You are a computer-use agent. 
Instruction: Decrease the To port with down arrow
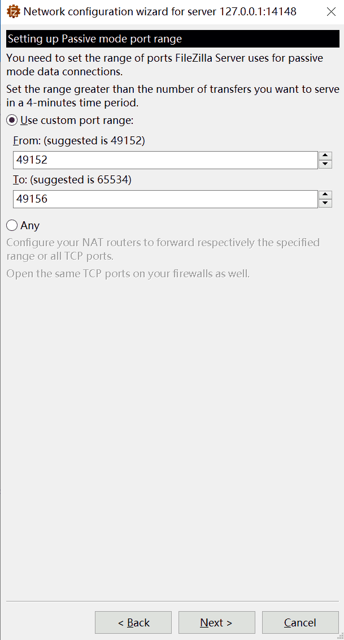(325, 204)
